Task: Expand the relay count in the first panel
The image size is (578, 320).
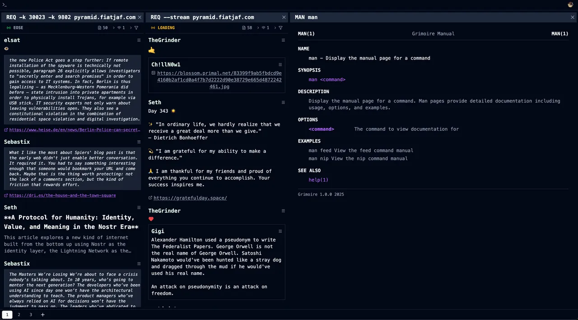Action: pos(121,28)
